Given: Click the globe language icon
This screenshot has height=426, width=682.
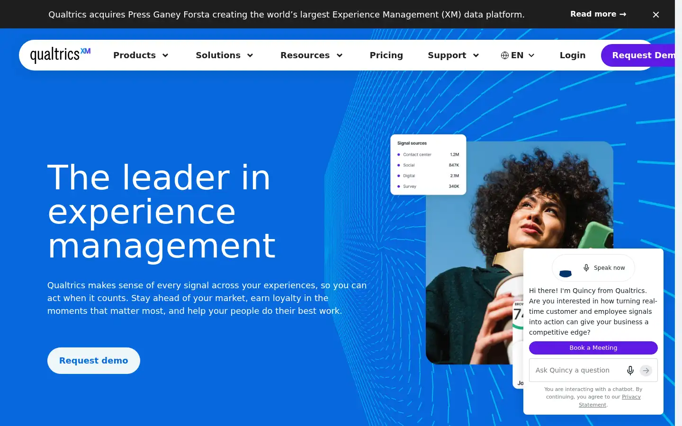Looking at the screenshot, I should pyautogui.click(x=505, y=55).
